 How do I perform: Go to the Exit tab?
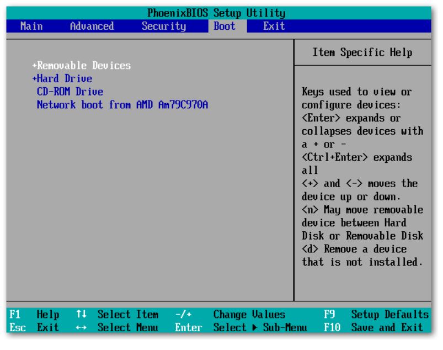point(274,26)
